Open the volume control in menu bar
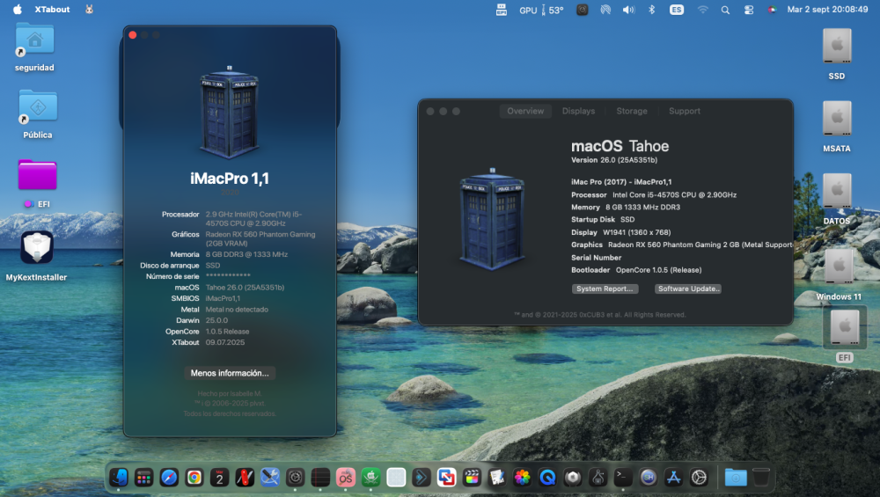Viewport: 880px width, 497px height. [x=628, y=10]
